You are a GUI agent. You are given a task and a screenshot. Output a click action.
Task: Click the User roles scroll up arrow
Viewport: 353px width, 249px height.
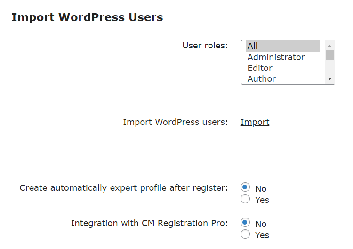pos(329,46)
